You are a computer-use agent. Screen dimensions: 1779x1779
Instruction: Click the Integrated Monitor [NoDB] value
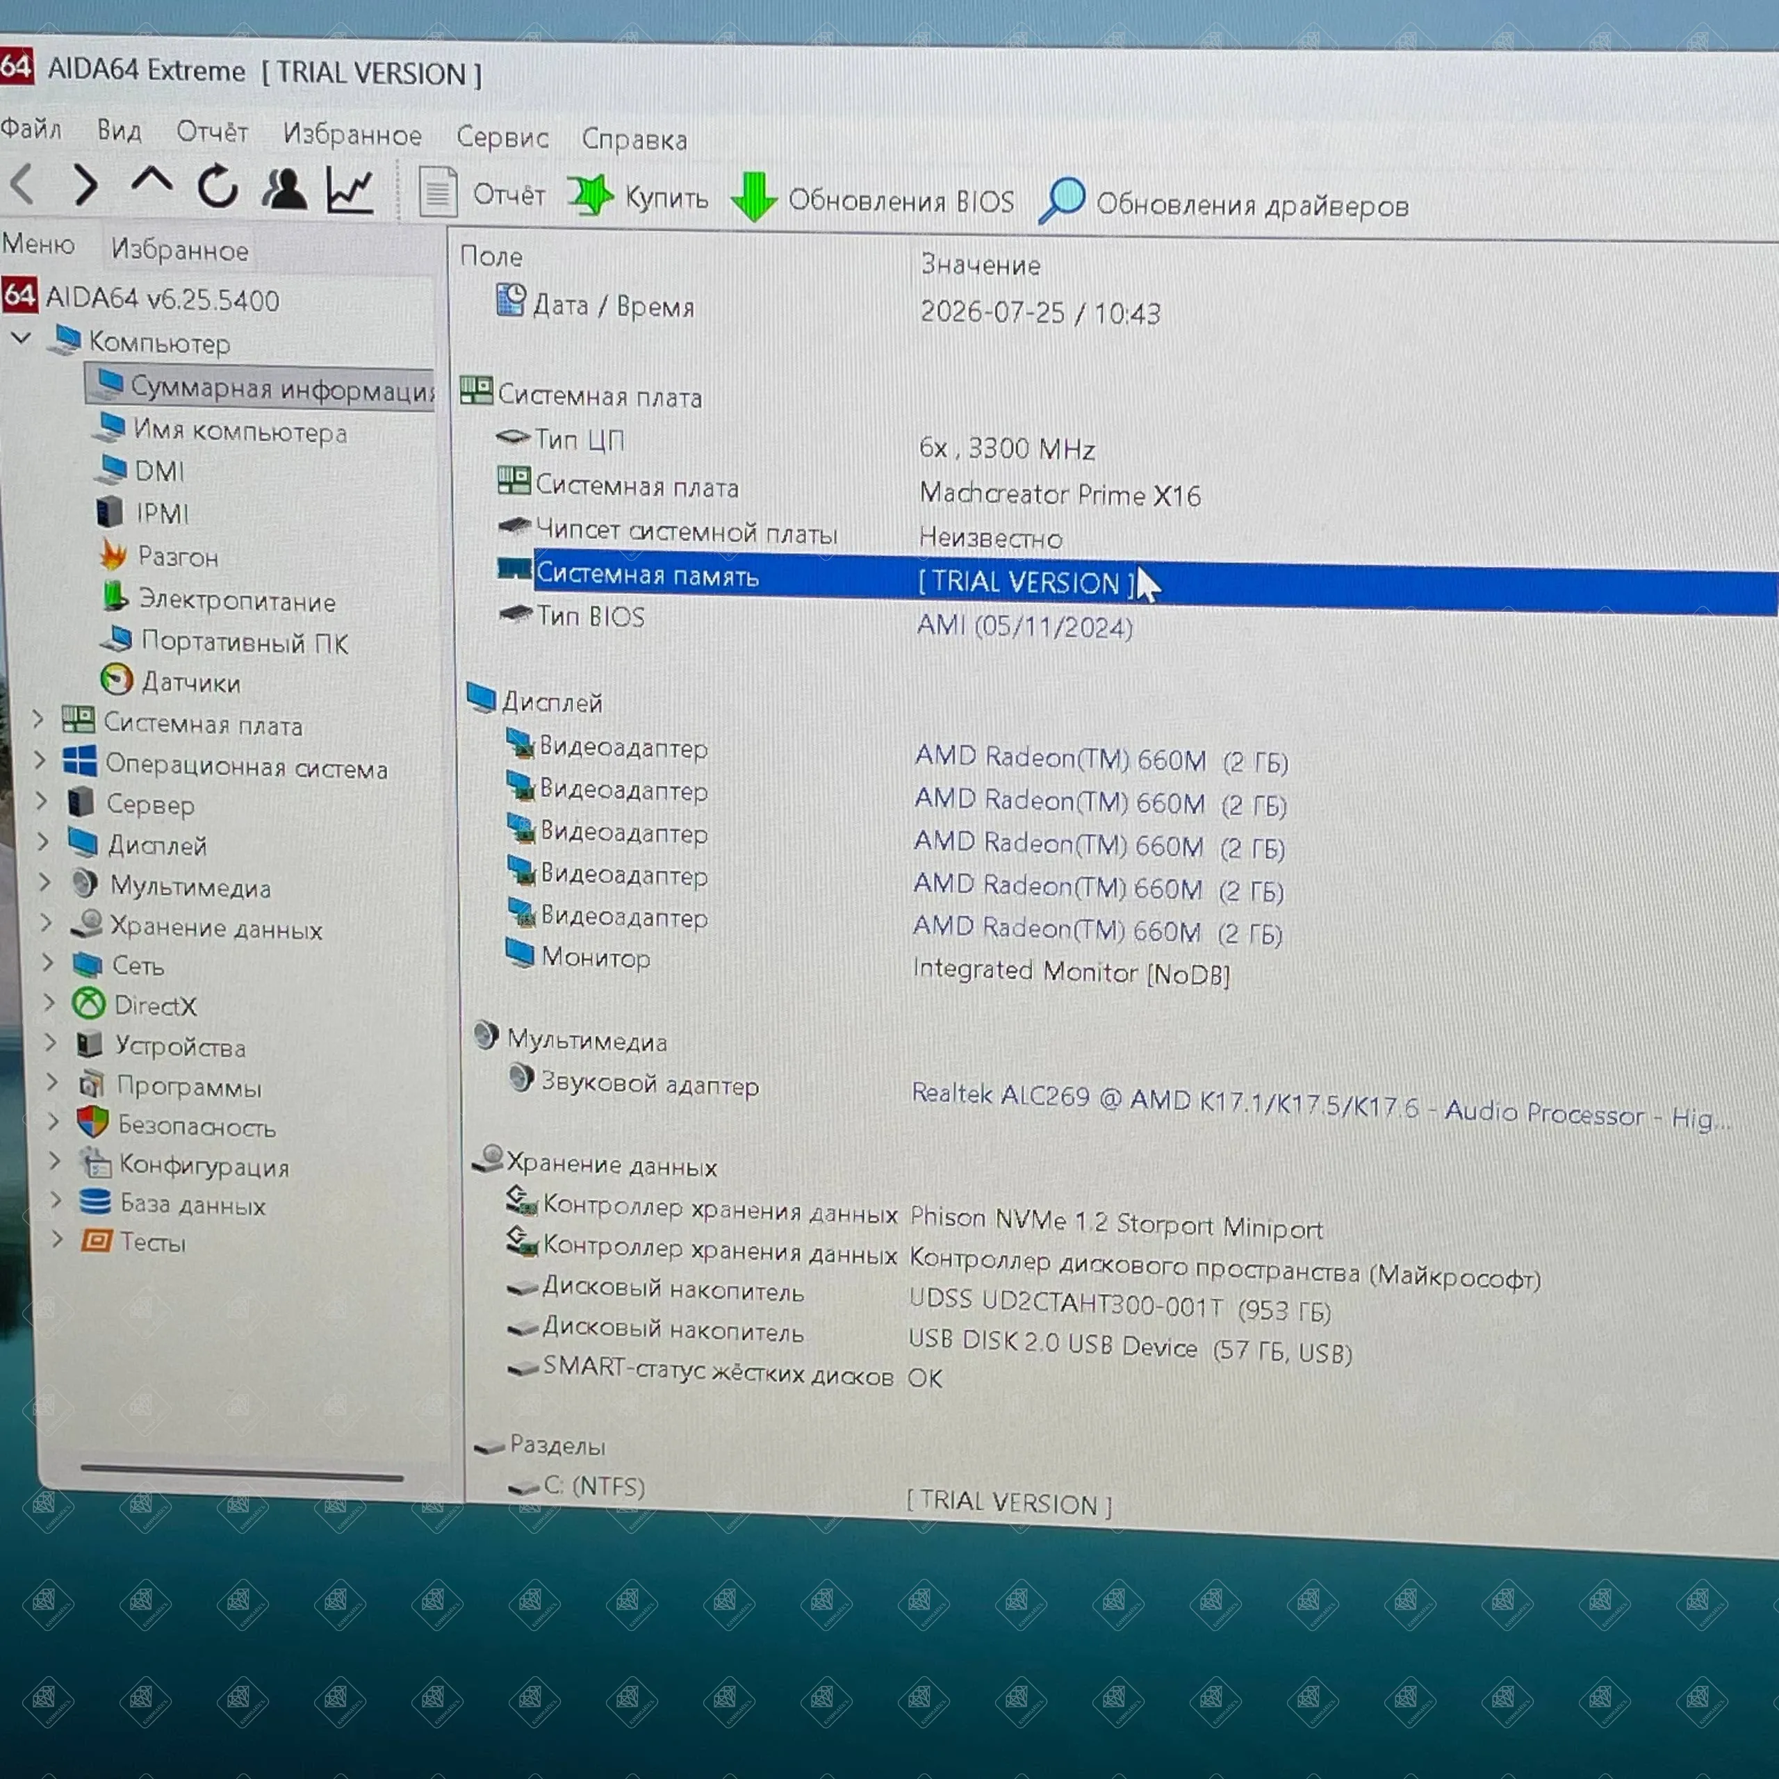1071,972
